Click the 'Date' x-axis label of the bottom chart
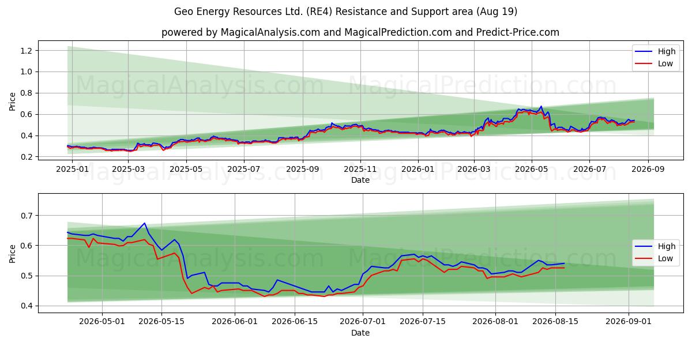The height and width of the screenshot is (346, 692). click(x=360, y=333)
